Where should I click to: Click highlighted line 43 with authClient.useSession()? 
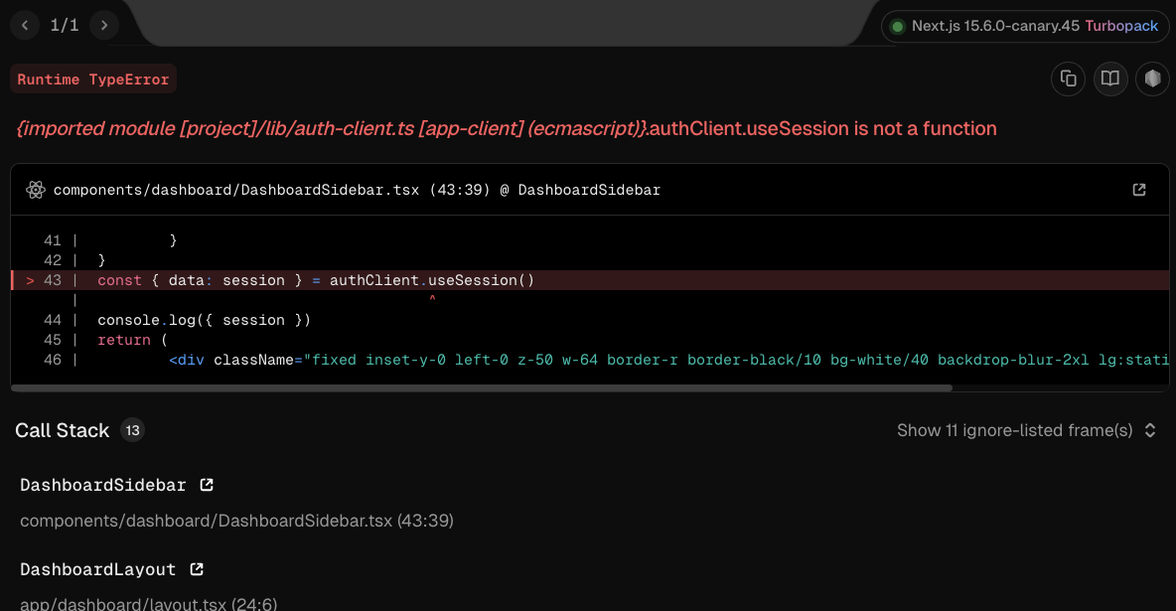click(316, 280)
